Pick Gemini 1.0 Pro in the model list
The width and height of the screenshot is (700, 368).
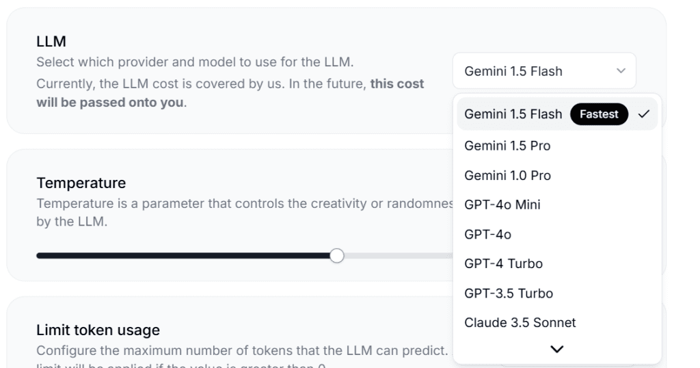click(x=507, y=175)
